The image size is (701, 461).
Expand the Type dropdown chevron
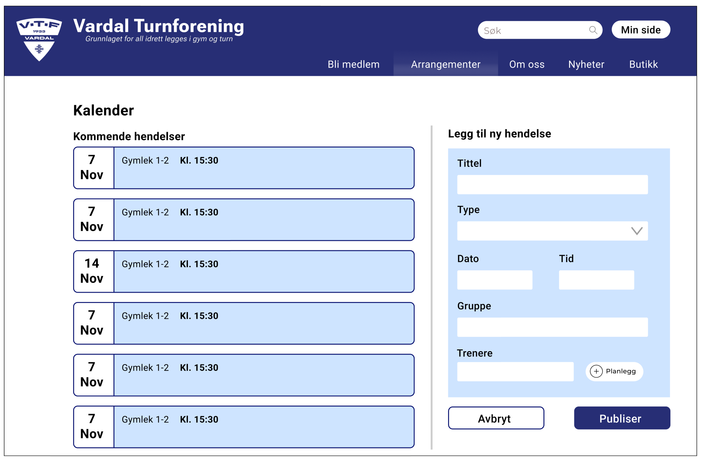[637, 231]
